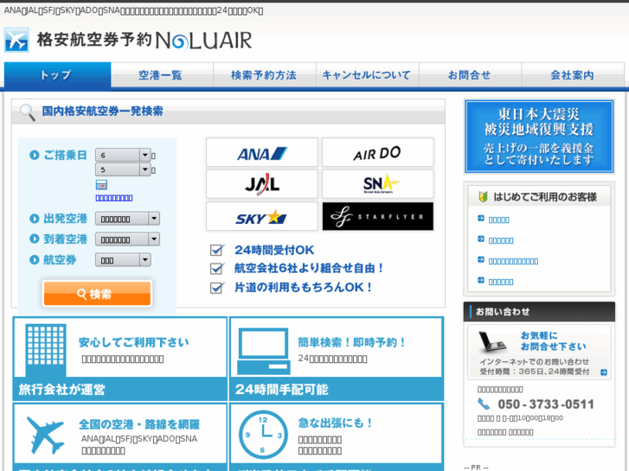Click the 24時間受付OK text
This screenshot has height=471, width=629.
[274, 250]
